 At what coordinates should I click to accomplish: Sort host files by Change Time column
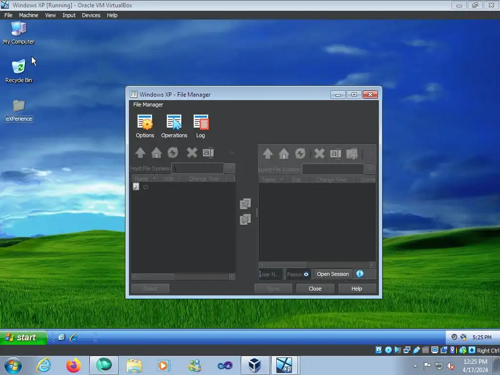(x=204, y=179)
